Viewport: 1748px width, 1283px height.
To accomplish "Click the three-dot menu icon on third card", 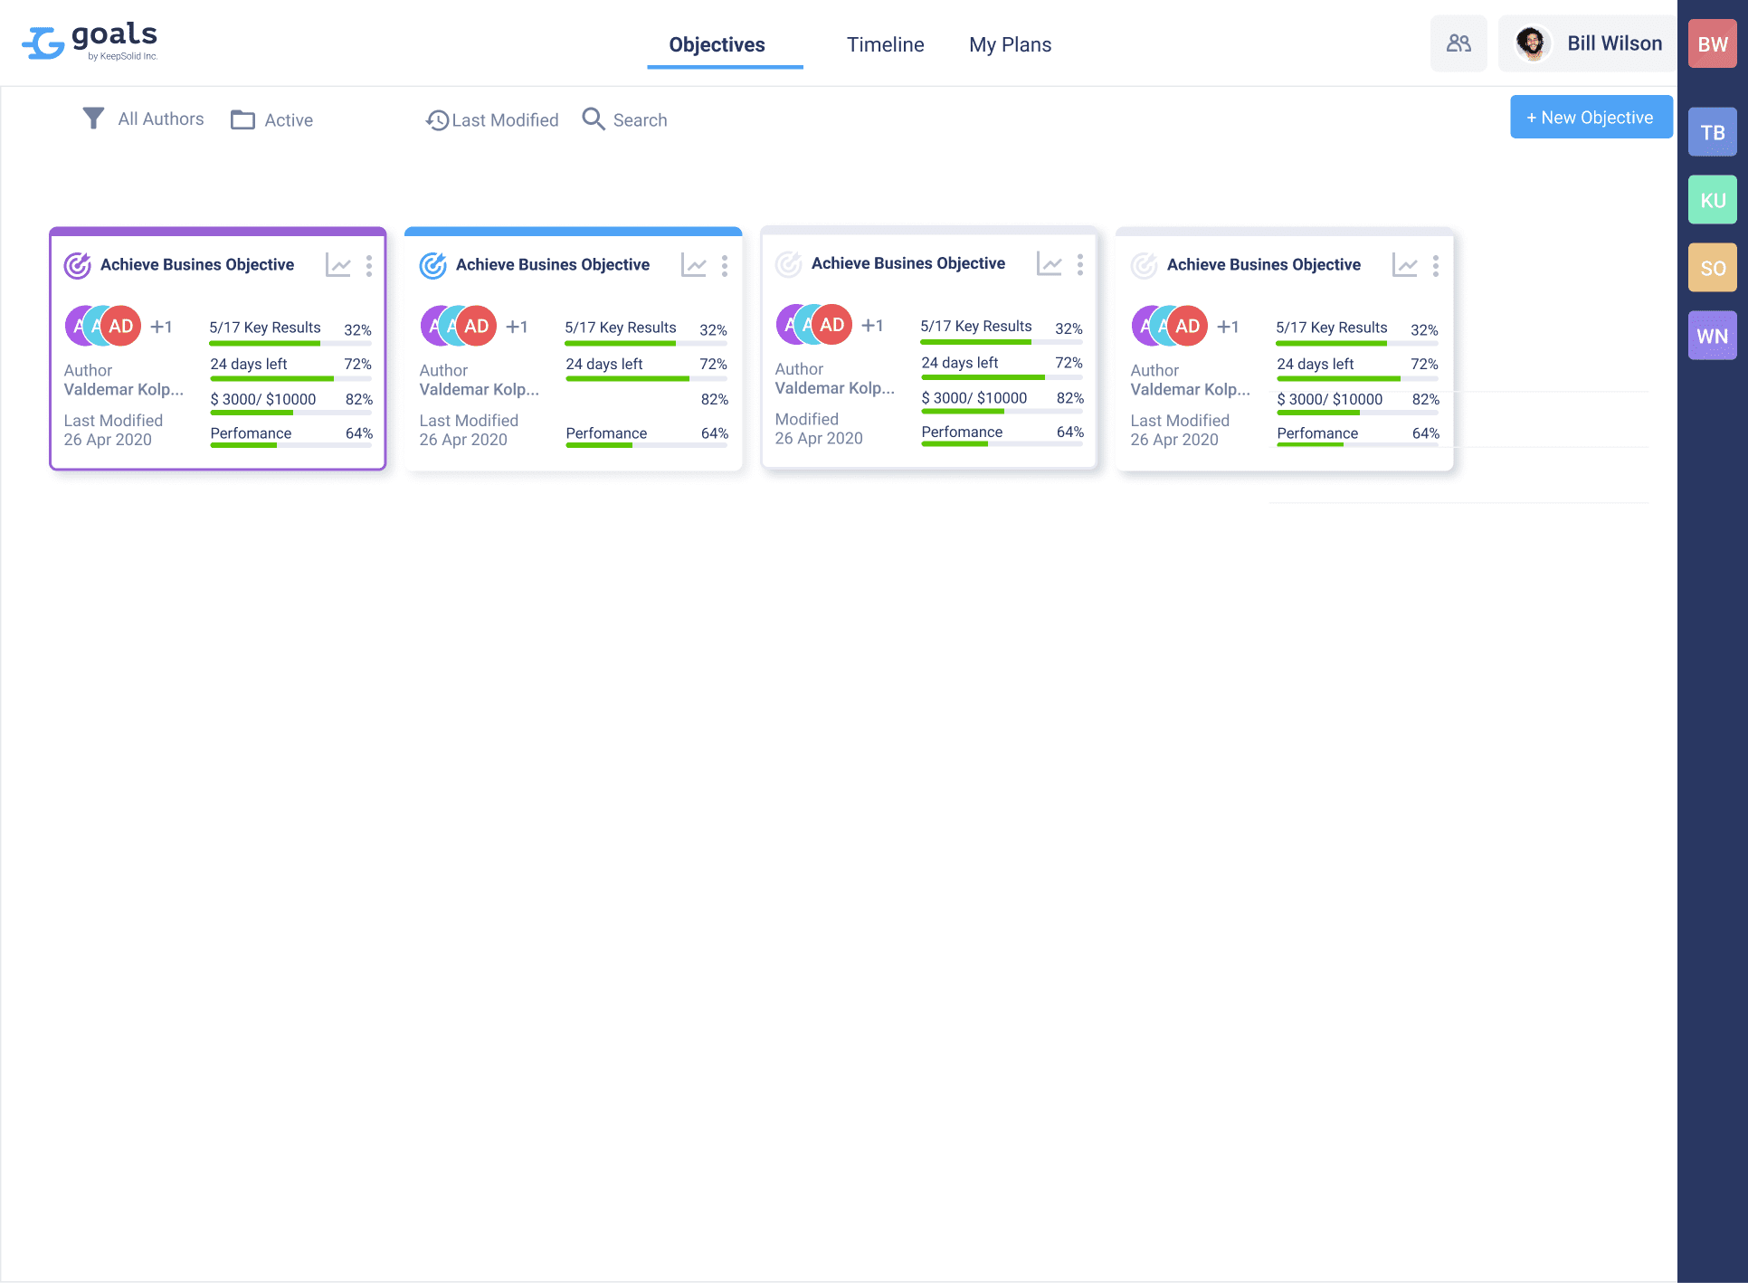I will 1080,263.
